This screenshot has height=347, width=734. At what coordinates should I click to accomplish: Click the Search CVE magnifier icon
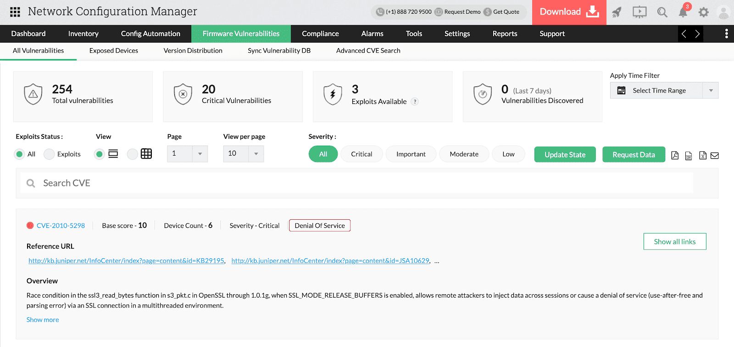click(31, 183)
